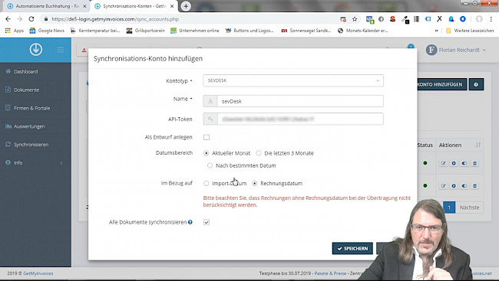499x281 pixels.
Task: Click the blurred API-Token input field
Action: [x=300, y=119]
